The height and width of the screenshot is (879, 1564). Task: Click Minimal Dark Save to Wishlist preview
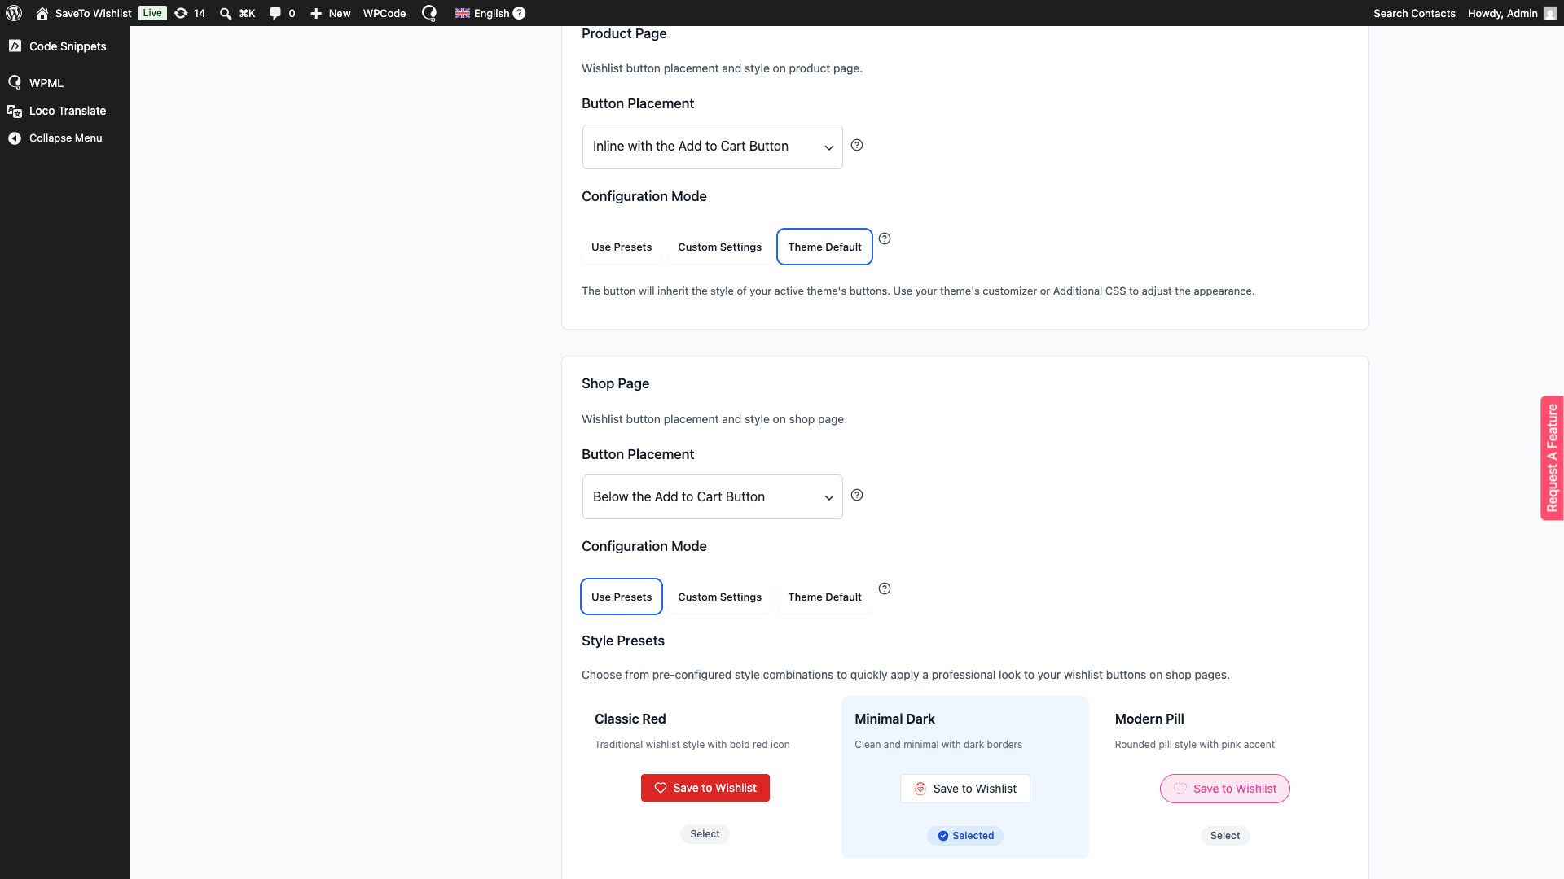tap(964, 789)
